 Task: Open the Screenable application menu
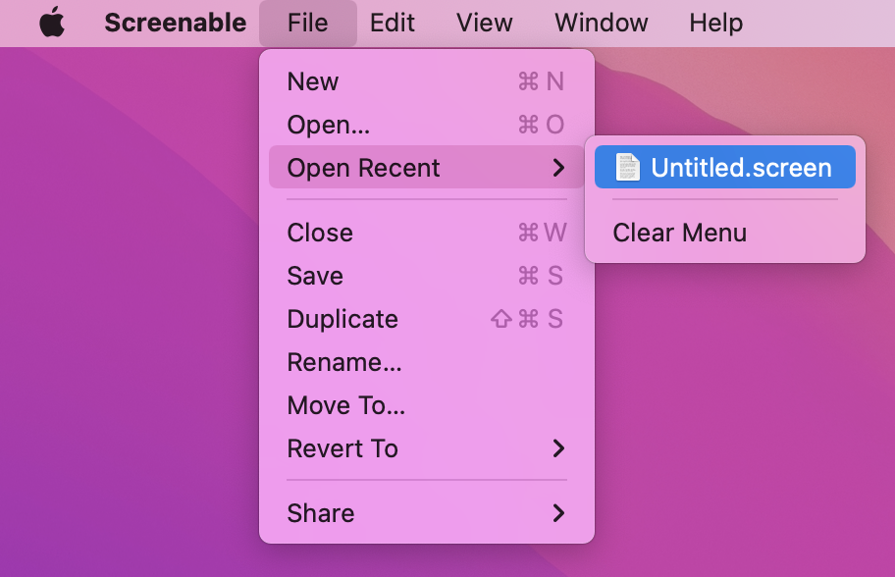175,23
